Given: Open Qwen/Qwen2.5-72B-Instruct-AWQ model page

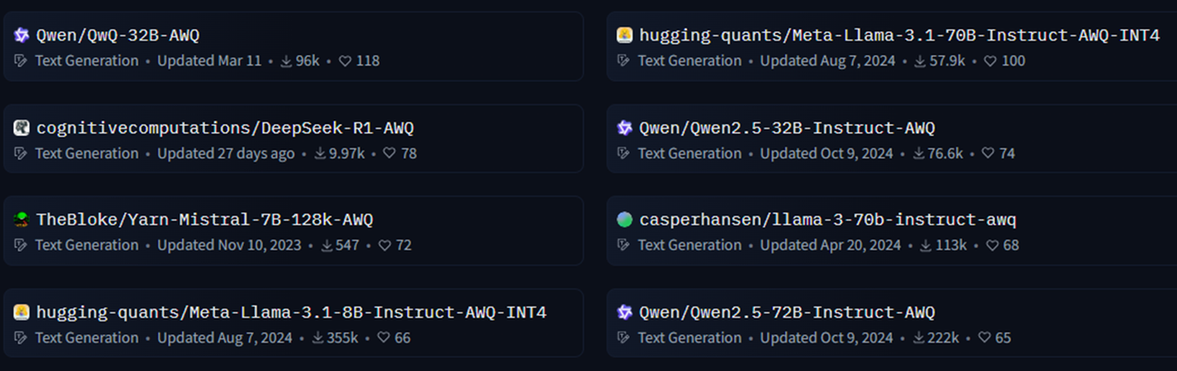Looking at the screenshot, I should coord(786,312).
